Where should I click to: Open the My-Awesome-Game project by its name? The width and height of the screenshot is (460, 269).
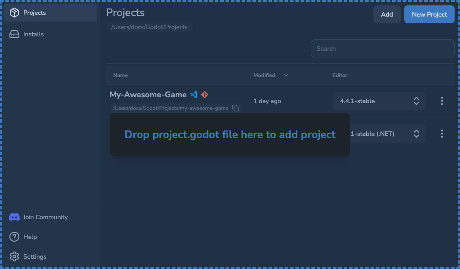tap(148, 95)
